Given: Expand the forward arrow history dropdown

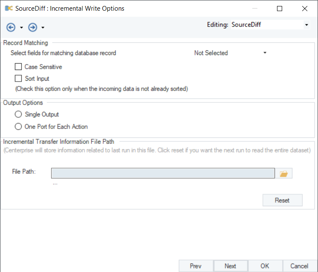Looking at the screenshot, I should (x=43, y=28).
